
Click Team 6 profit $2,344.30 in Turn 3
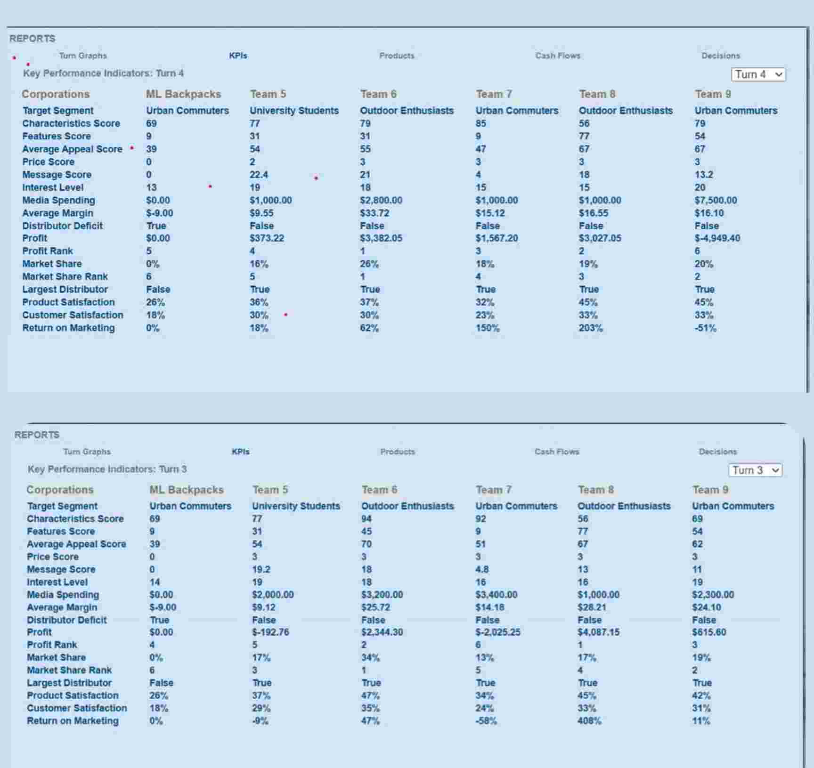pyautogui.click(x=382, y=632)
